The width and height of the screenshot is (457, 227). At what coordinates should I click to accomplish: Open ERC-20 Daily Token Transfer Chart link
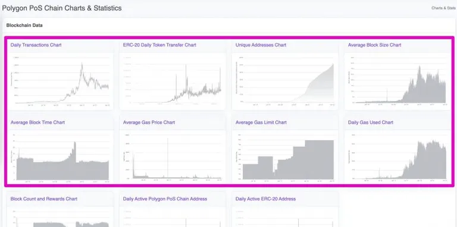[159, 45]
